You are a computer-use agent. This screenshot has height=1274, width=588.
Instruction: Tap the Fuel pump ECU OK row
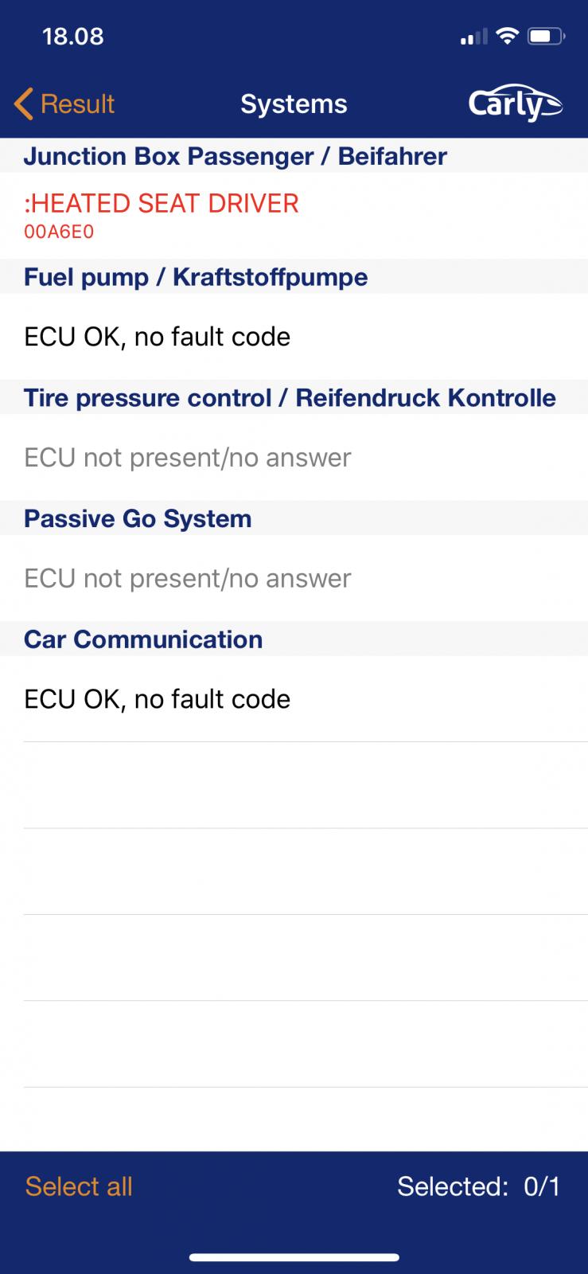(158, 337)
